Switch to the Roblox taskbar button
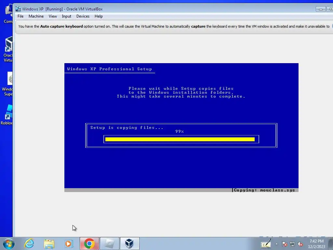333x250 pixels. click(109, 243)
